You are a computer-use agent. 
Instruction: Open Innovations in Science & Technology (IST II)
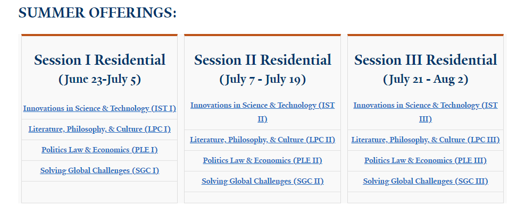point(263,113)
